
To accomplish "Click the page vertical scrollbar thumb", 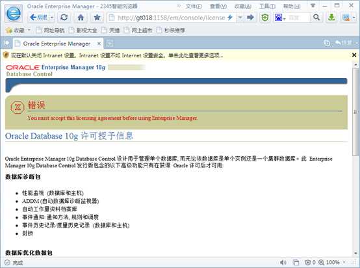I will point(355,112).
